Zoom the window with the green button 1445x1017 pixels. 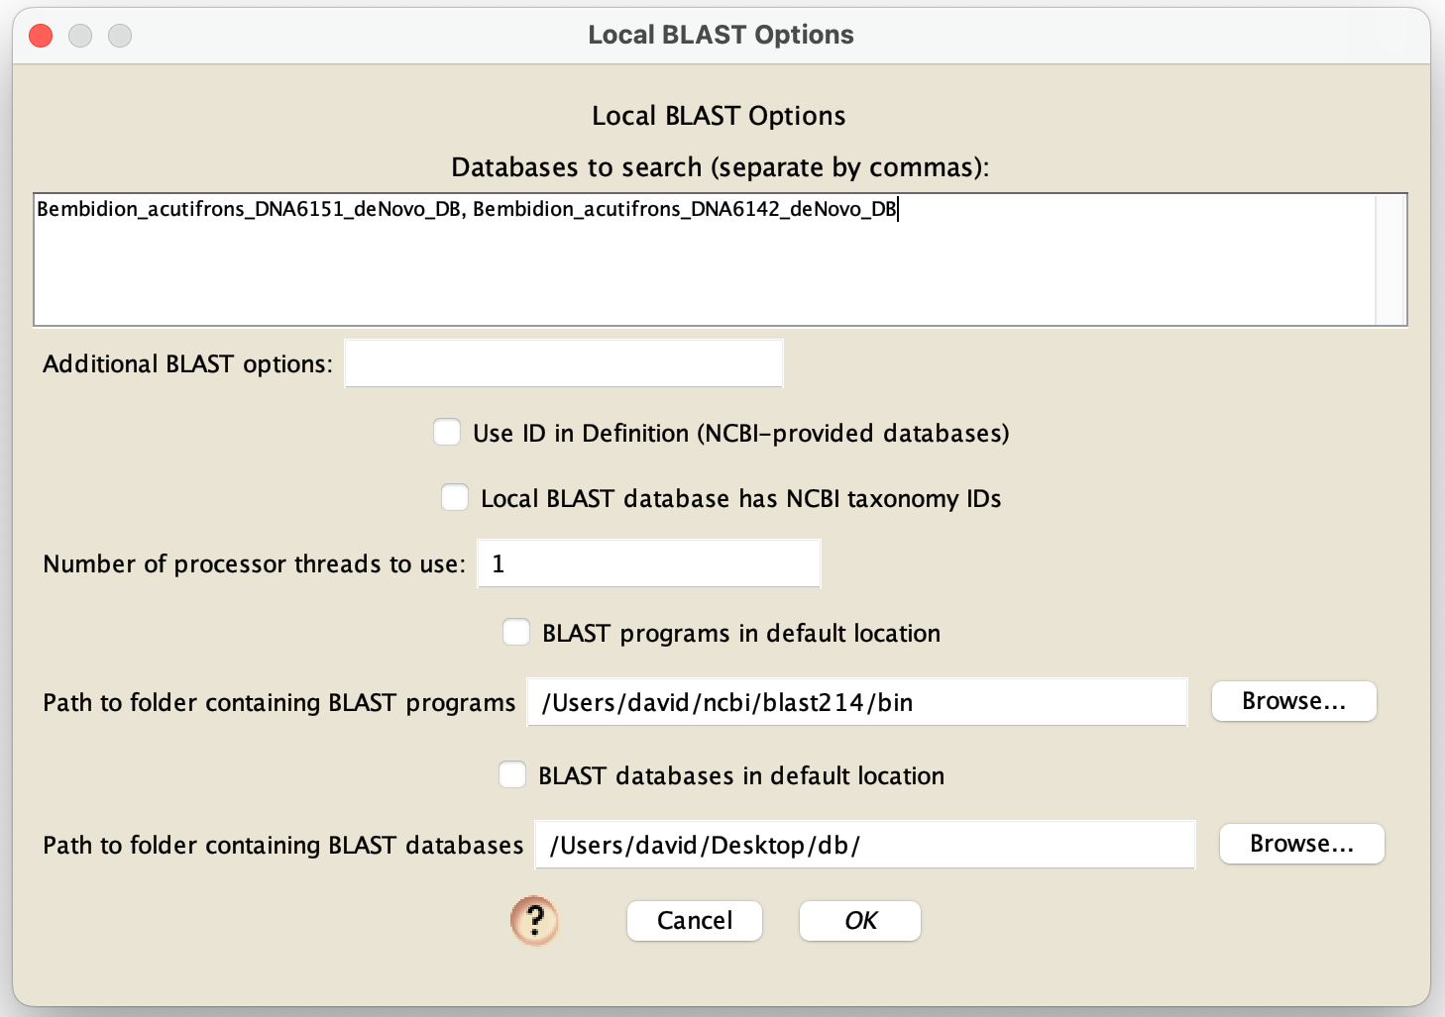pyautogui.click(x=120, y=36)
